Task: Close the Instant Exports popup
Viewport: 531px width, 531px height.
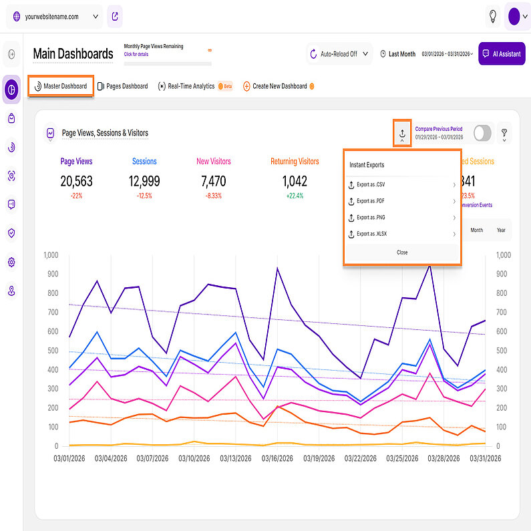Action: click(402, 252)
